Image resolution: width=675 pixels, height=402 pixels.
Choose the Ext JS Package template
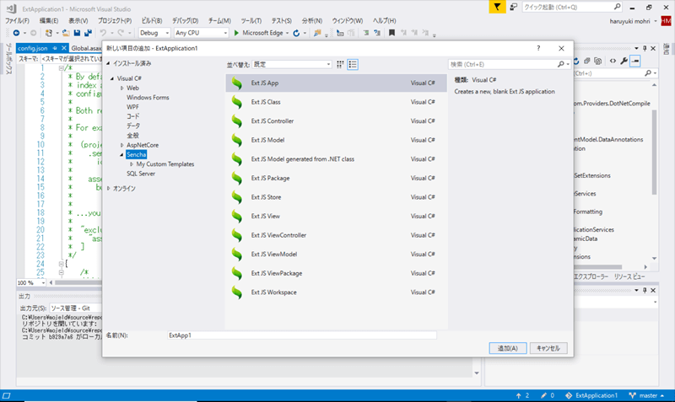(336, 178)
